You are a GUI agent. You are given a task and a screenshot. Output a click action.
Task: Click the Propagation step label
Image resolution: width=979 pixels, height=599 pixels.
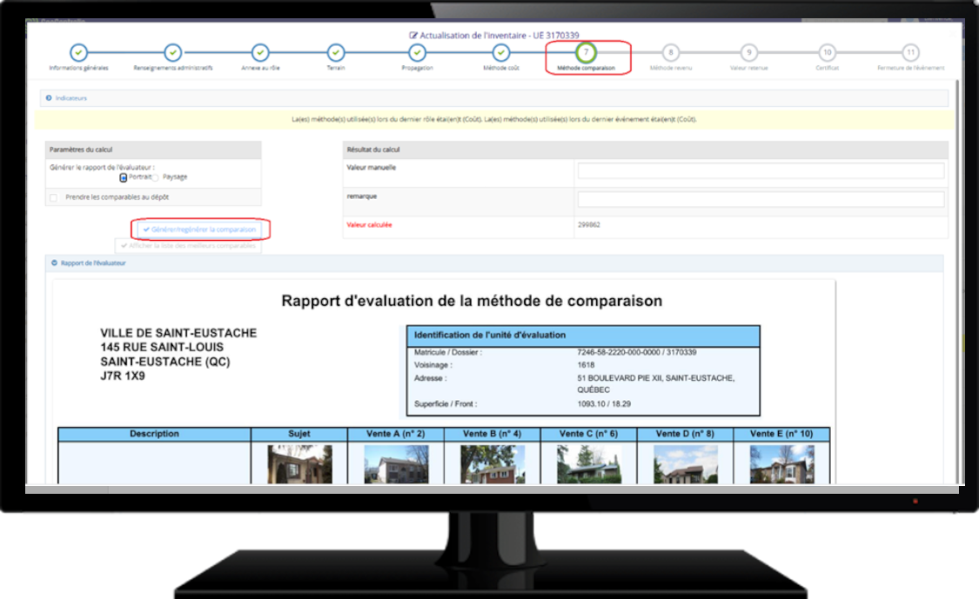coord(417,68)
